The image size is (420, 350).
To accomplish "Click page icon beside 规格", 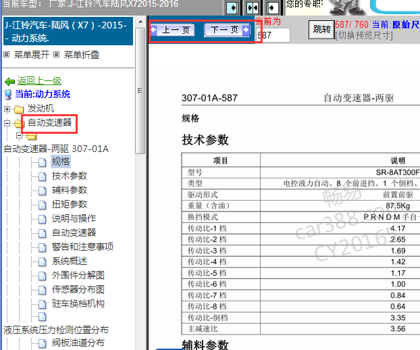I will [42, 162].
